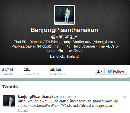Click the profile title BanjongPisanthanakun in header
Screen dimensions: 130x113
[64, 30]
